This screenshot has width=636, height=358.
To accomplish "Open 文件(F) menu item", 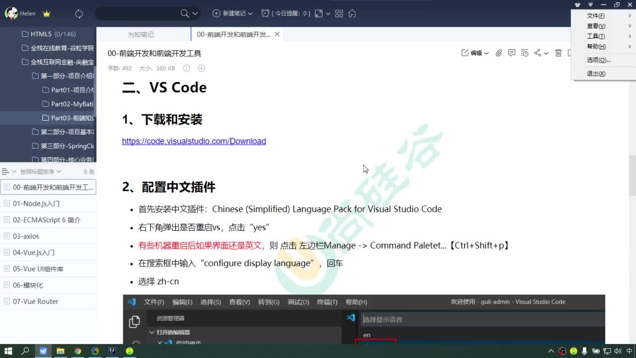I will (x=603, y=16).
